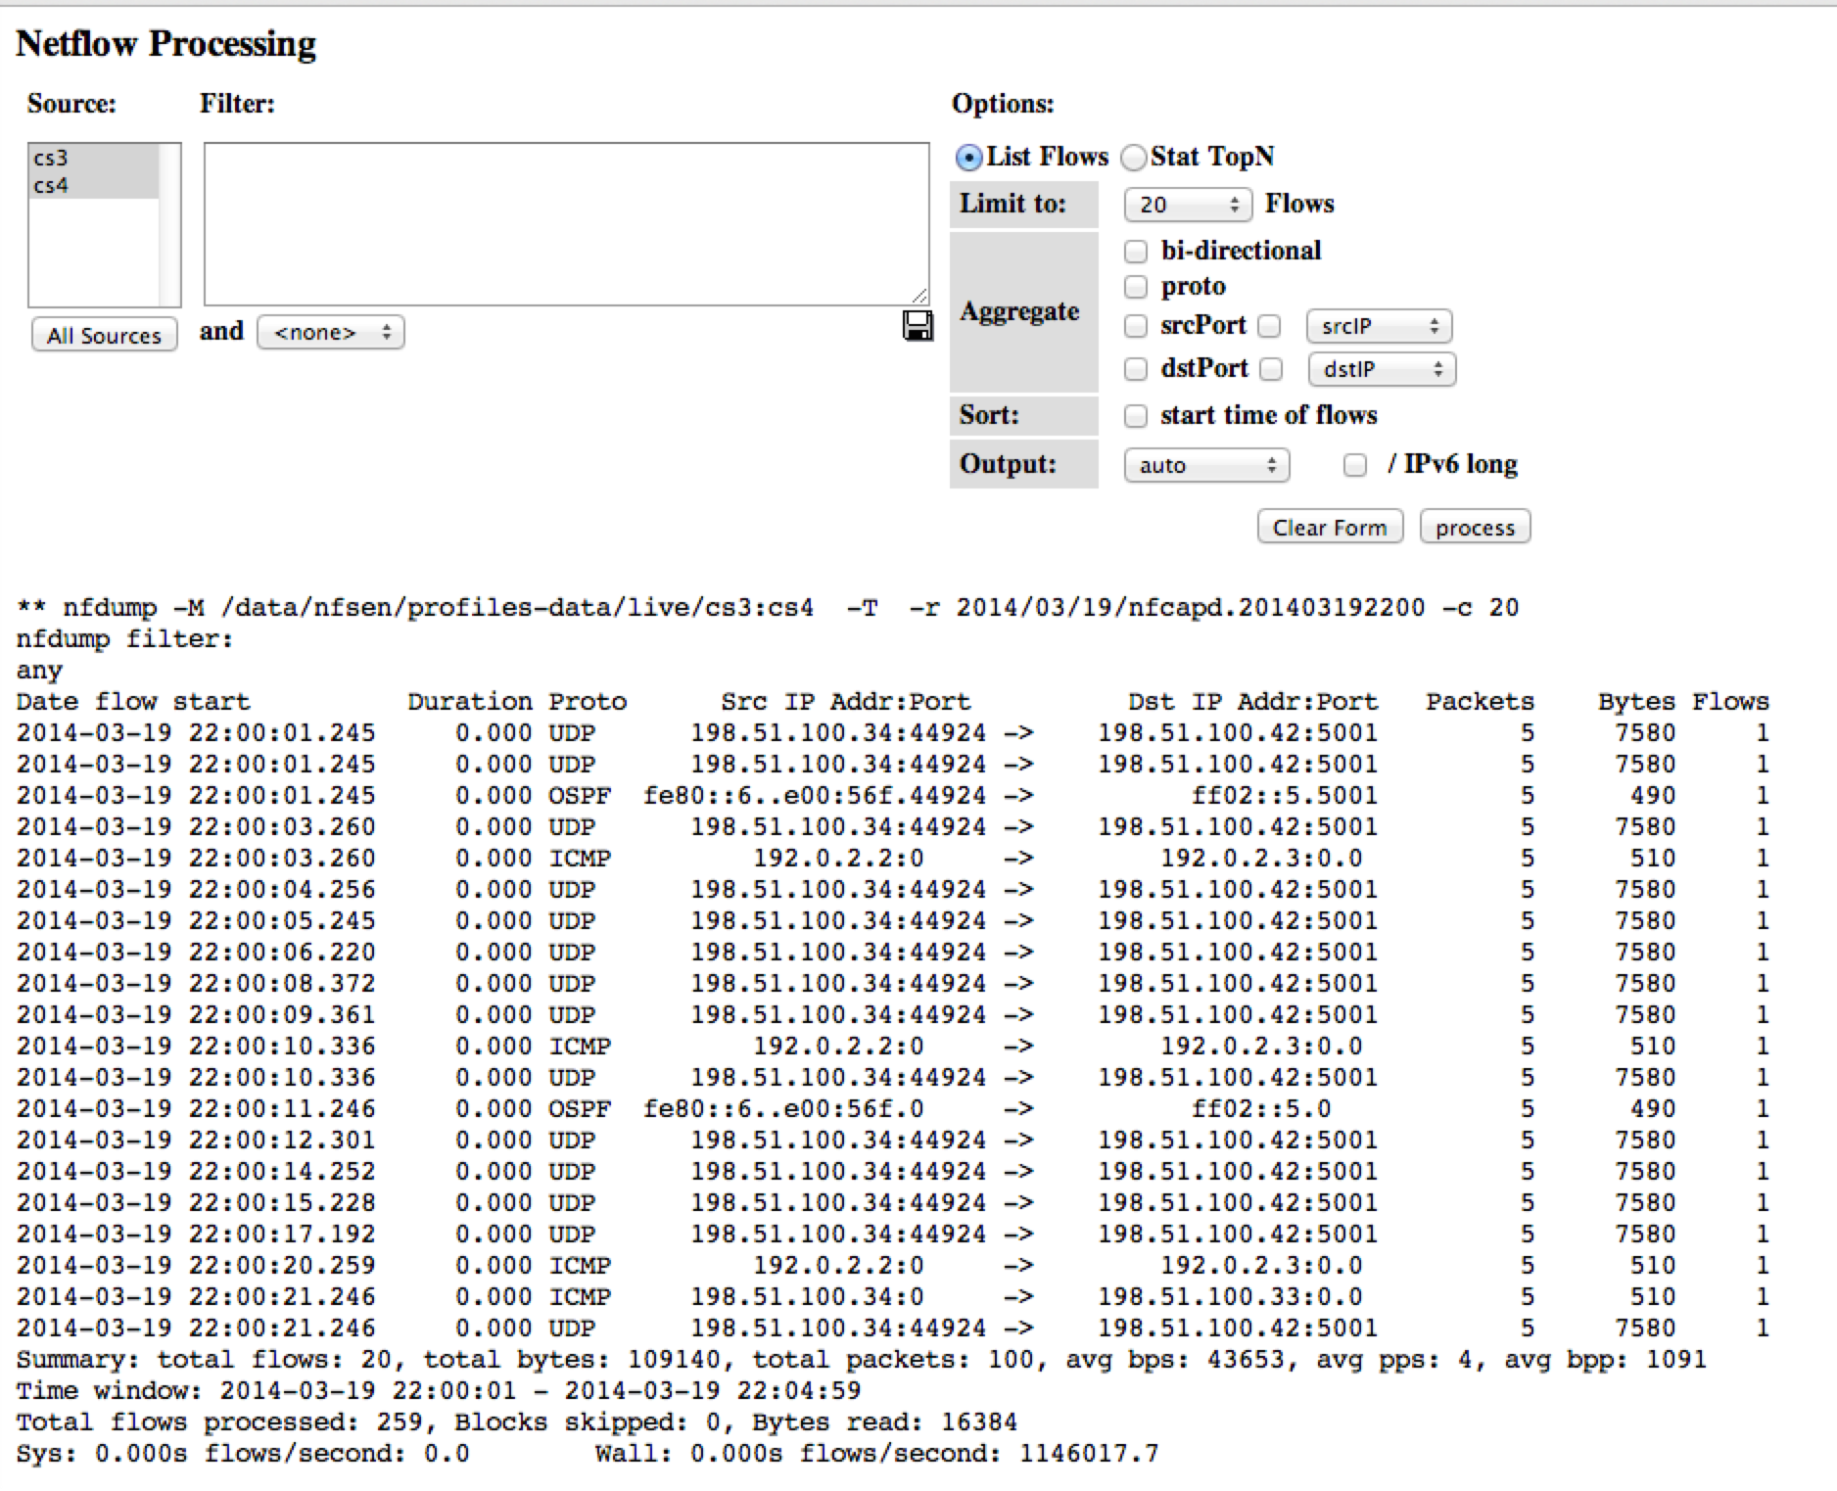Image resolution: width=1837 pixels, height=1491 pixels.
Task: Open the srcIP aggregation dropdown
Action: coord(1379,326)
